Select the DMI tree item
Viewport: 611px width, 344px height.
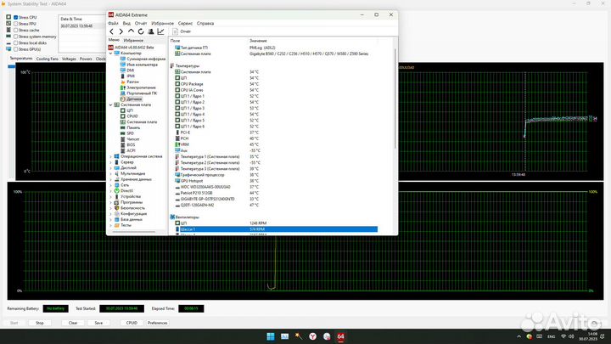click(130, 70)
